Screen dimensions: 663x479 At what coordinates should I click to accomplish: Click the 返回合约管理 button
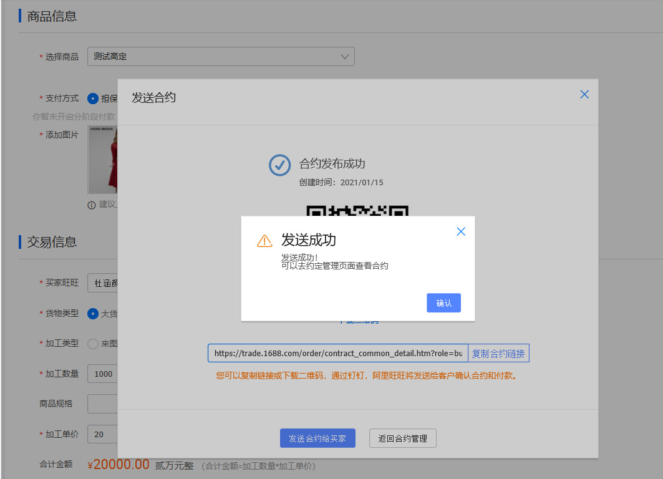[x=402, y=438]
